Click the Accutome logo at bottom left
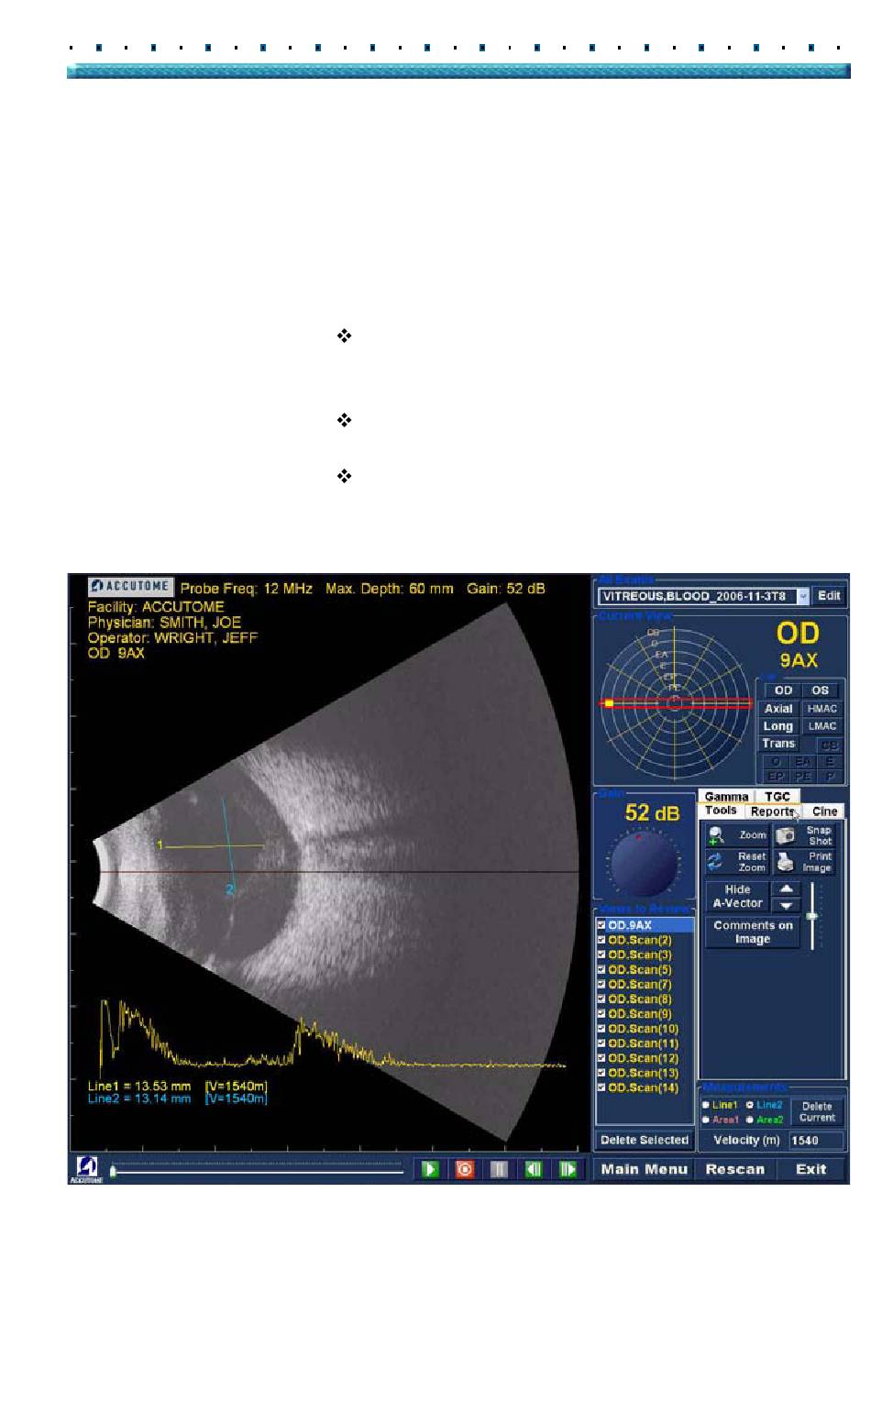 (x=86, y=1169)
